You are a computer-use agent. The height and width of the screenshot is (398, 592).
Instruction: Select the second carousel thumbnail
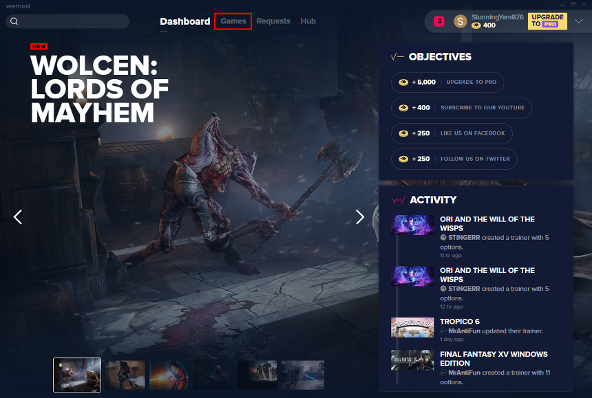125,375
